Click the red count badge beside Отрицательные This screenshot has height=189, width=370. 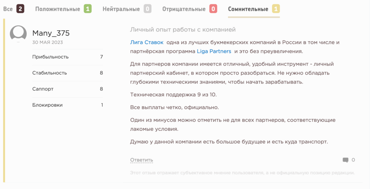coord(213,9)
